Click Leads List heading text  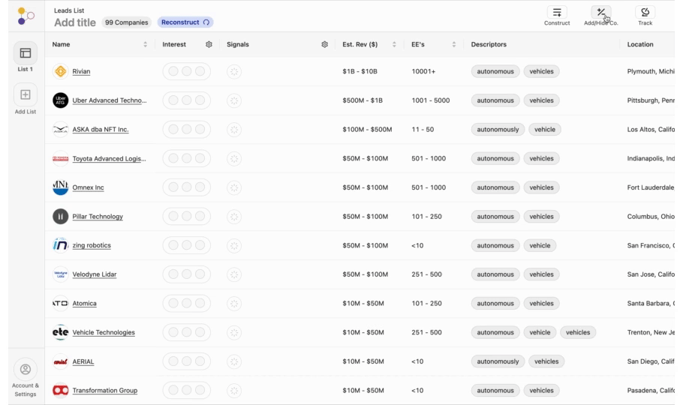point(69,10)
